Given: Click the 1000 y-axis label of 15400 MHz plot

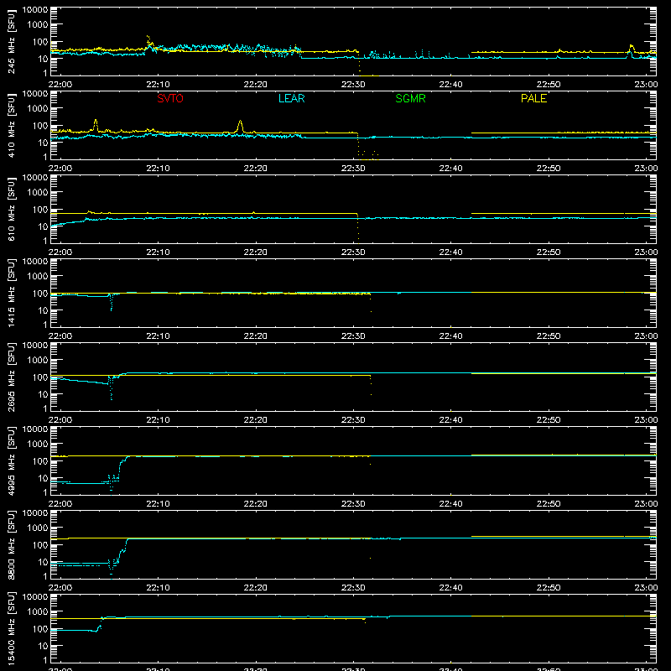Looking at the screenshot, I should (x=38, y=612).
